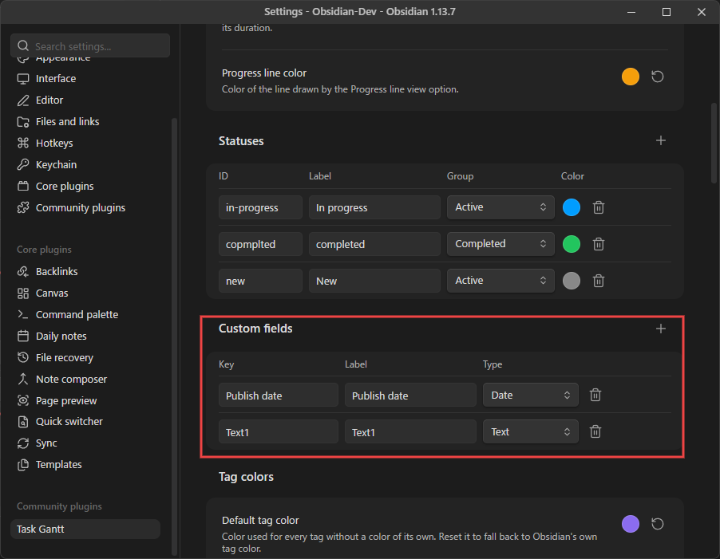Open Type dropdown for Publish date field

(530, 395)
